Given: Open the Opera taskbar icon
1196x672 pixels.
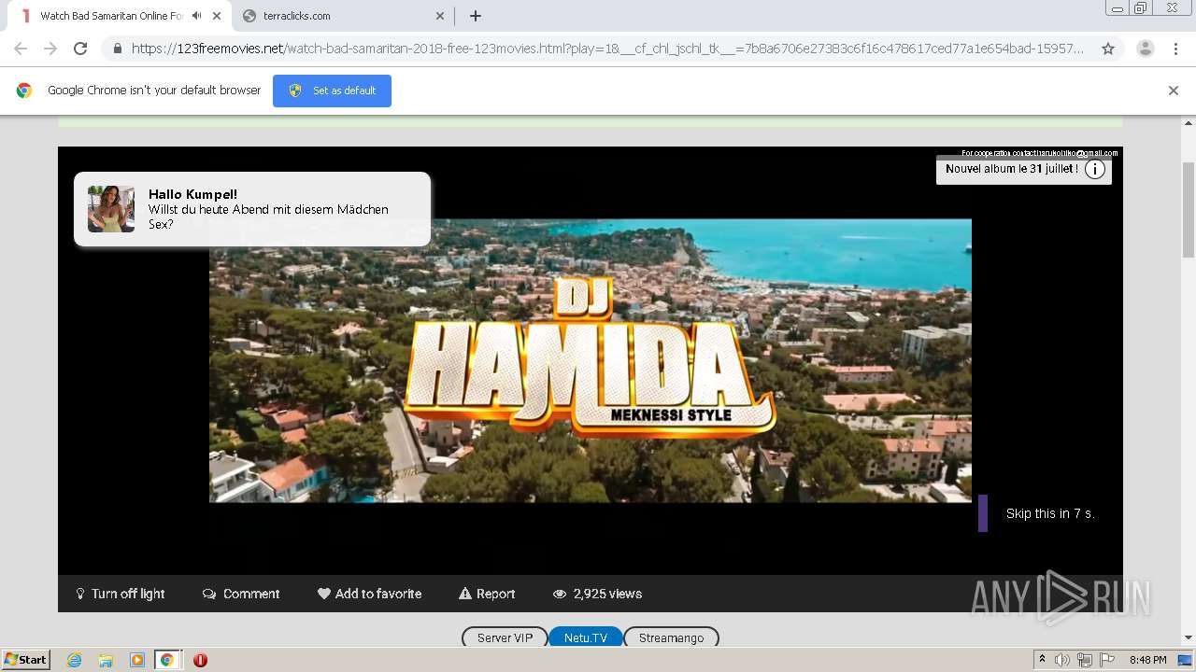Looking at the screenshot, I should 200,660.
